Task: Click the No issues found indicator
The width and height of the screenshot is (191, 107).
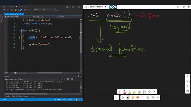Action: coord(20,73)
